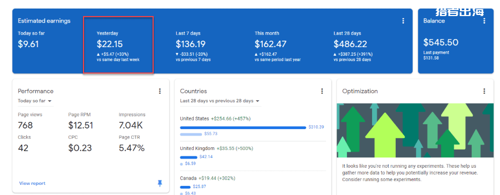Open Optimization card three-dot menu
500x195 pixels.
click(484, 91)
